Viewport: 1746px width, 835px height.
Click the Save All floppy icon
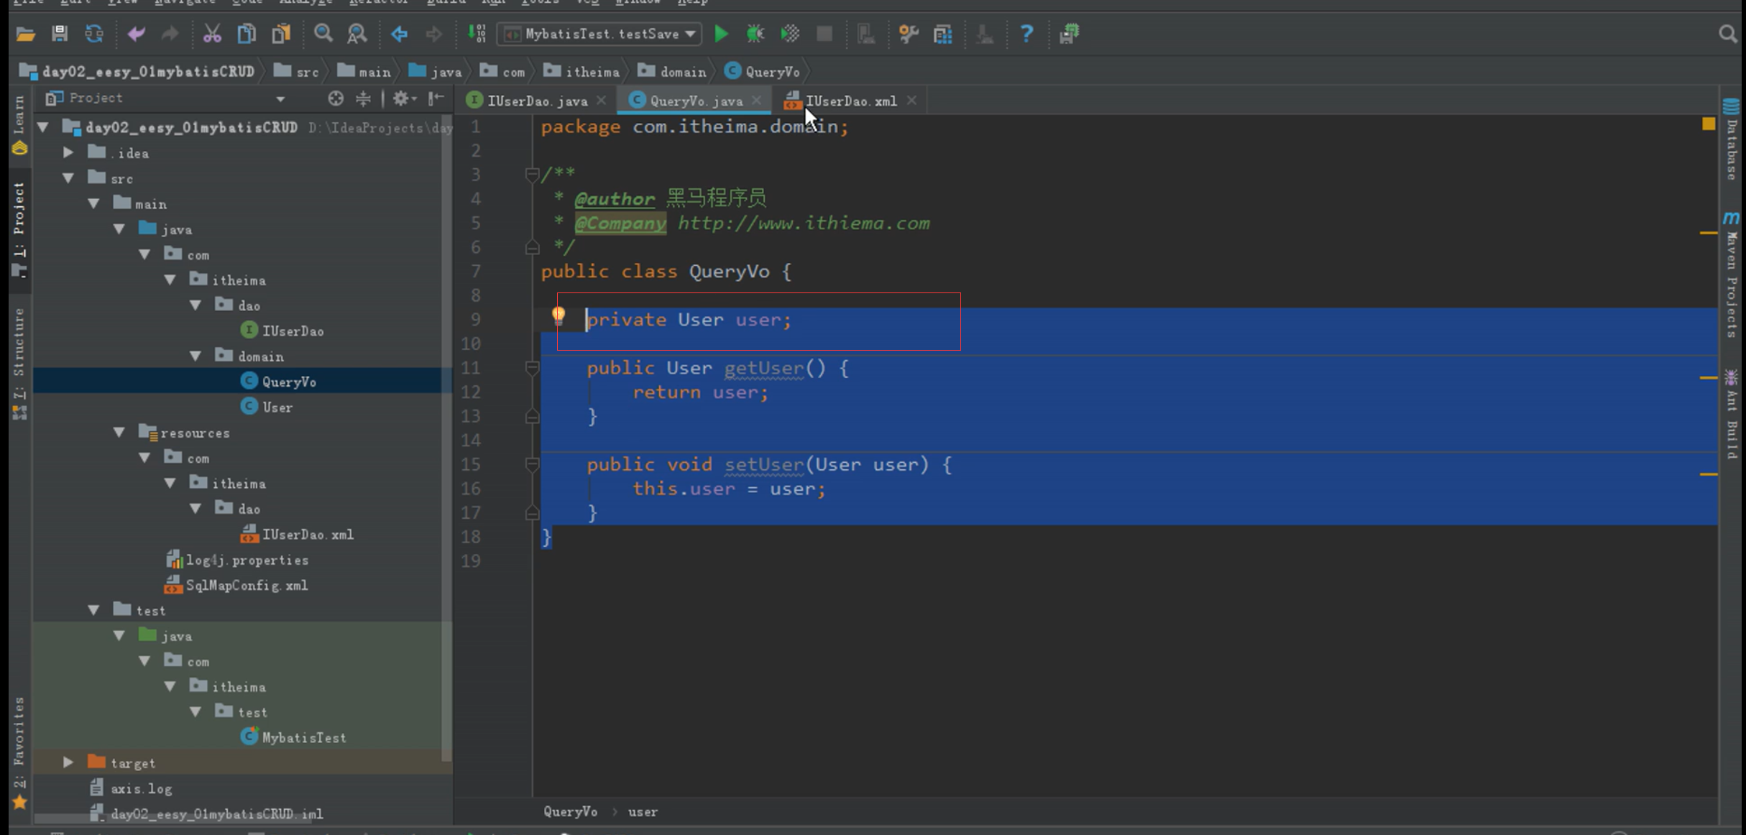(x=60, y=34)
